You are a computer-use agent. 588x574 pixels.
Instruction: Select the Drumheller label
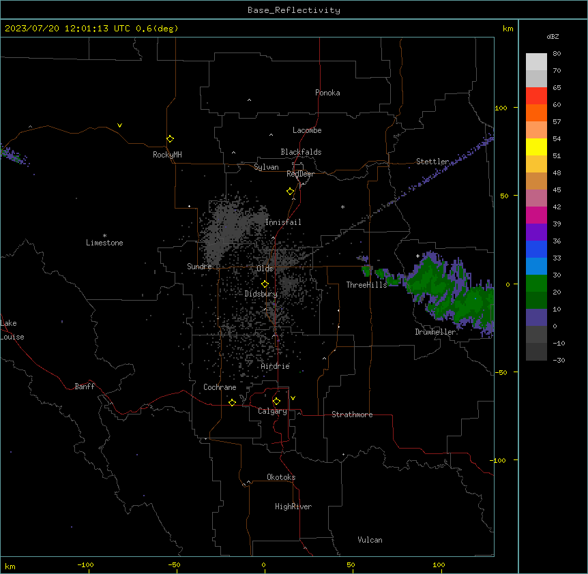tap(435, 332)
